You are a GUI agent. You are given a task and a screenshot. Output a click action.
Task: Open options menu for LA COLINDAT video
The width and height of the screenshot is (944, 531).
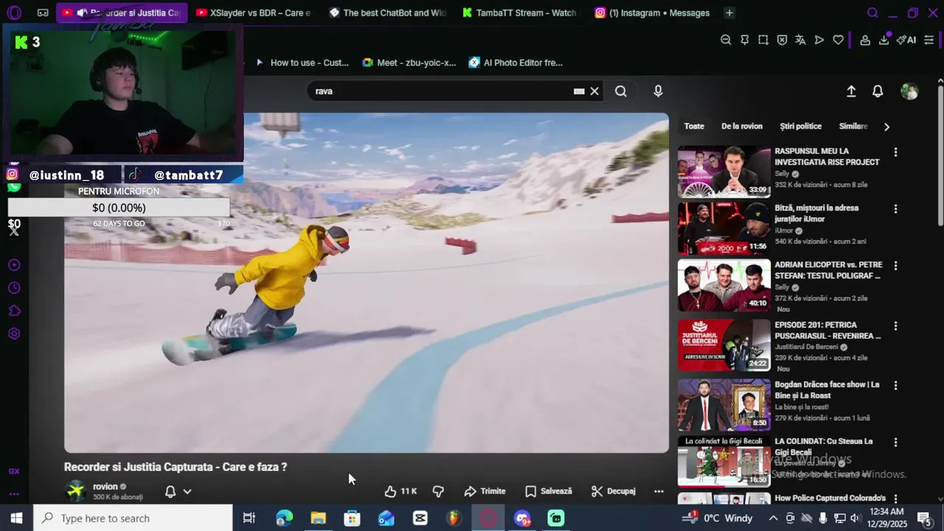pos(895,442)
